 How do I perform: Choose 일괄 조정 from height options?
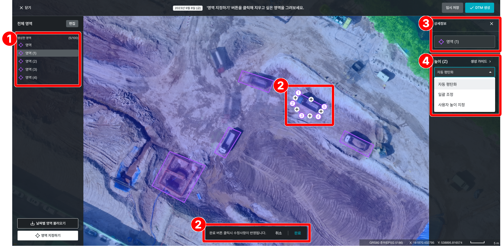click(446, 95)
